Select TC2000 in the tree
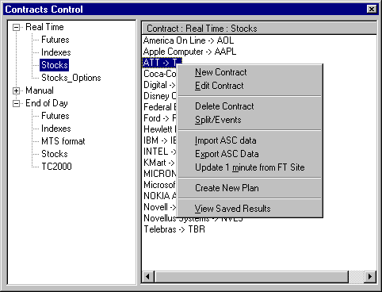Viewport: 382px width, 292px height. [56, 167]
